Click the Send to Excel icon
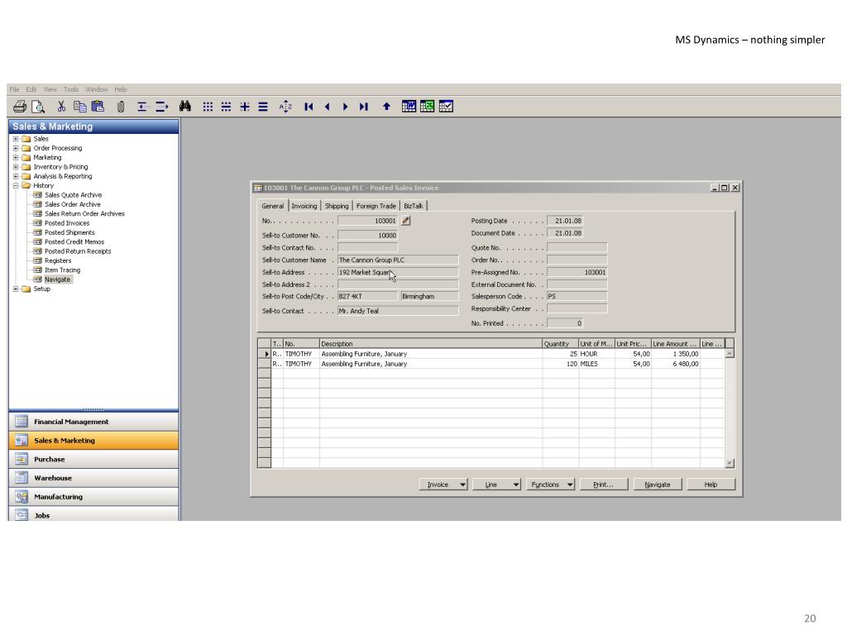The width and height of the screenshot is (847, 635). coord(428,107)
